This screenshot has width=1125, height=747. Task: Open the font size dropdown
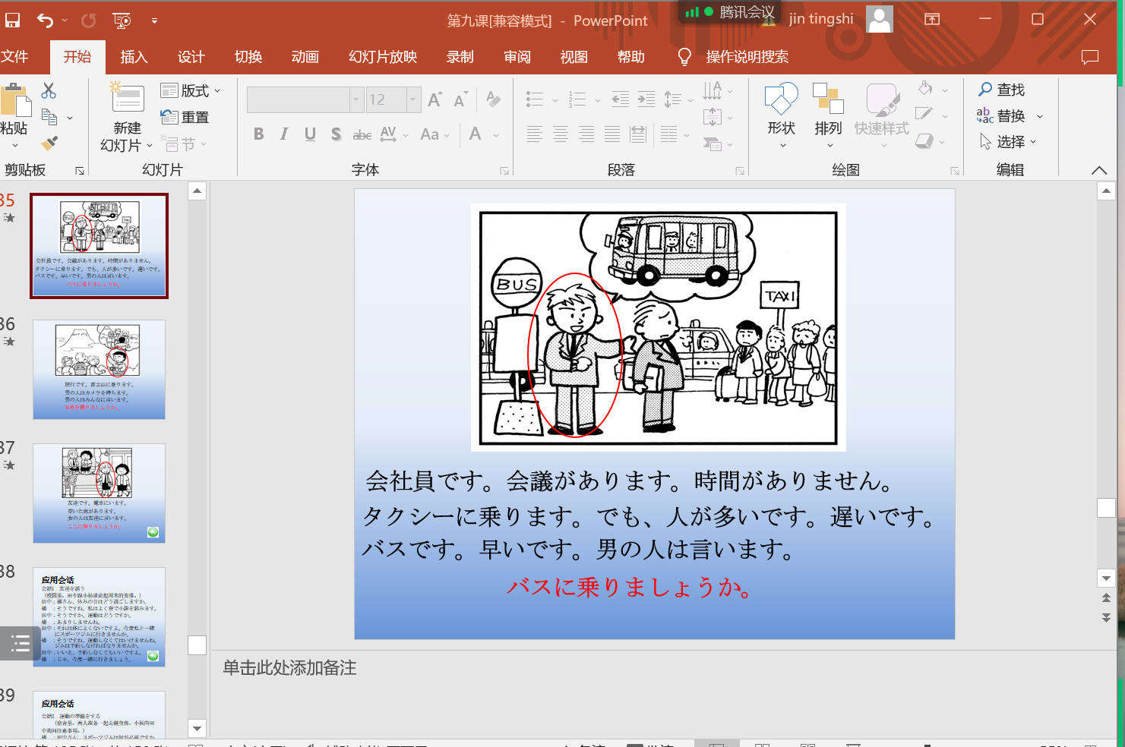tap(413, 99)
